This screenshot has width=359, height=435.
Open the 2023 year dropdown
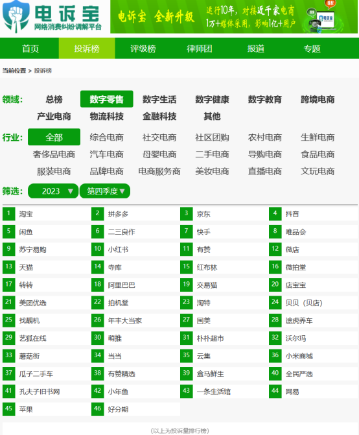point(53,191)
